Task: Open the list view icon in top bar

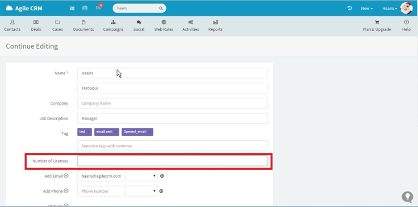Action: click(72, 8)
